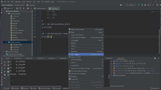Select Find Usages in context menu
Image resolution: width=161 pixels, height=90 pixels.
click(x=86, y=40)
